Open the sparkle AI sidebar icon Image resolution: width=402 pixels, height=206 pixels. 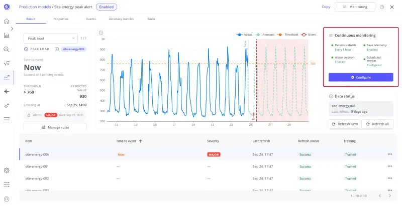pyautogui.click(x=7, y=106)
